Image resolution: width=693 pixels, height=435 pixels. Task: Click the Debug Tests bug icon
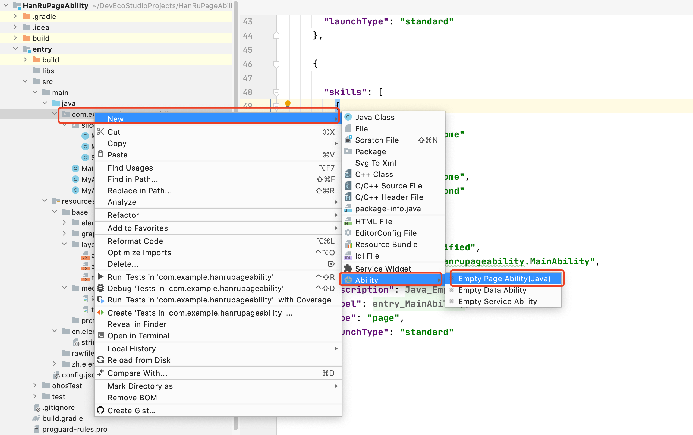pyautogui.click(x=100, y=288)
